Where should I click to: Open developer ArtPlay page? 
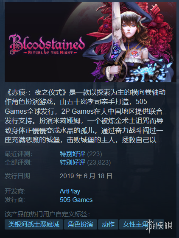point(70,191)
